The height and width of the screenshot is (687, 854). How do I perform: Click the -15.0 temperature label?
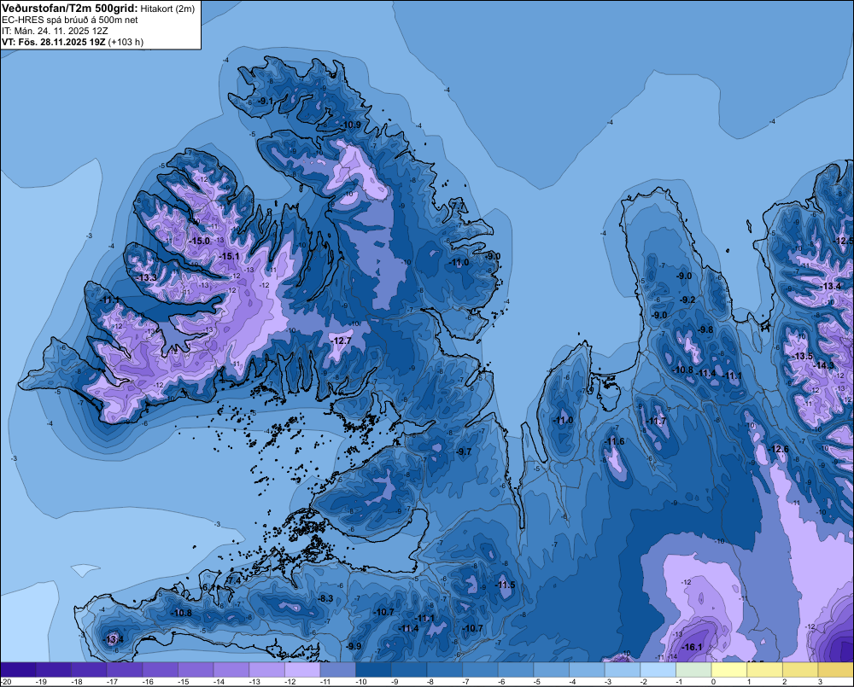pos(199,241)
